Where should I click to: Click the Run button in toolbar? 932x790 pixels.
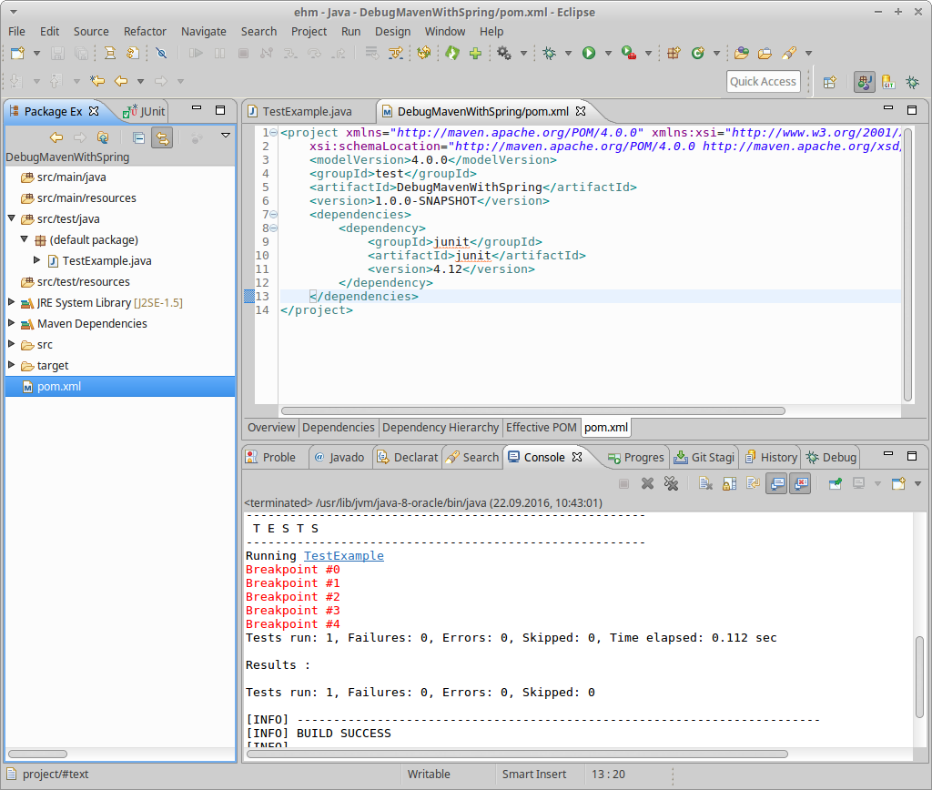589,54
